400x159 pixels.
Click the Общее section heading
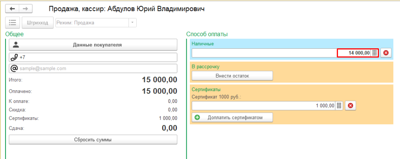pos(14,34)
